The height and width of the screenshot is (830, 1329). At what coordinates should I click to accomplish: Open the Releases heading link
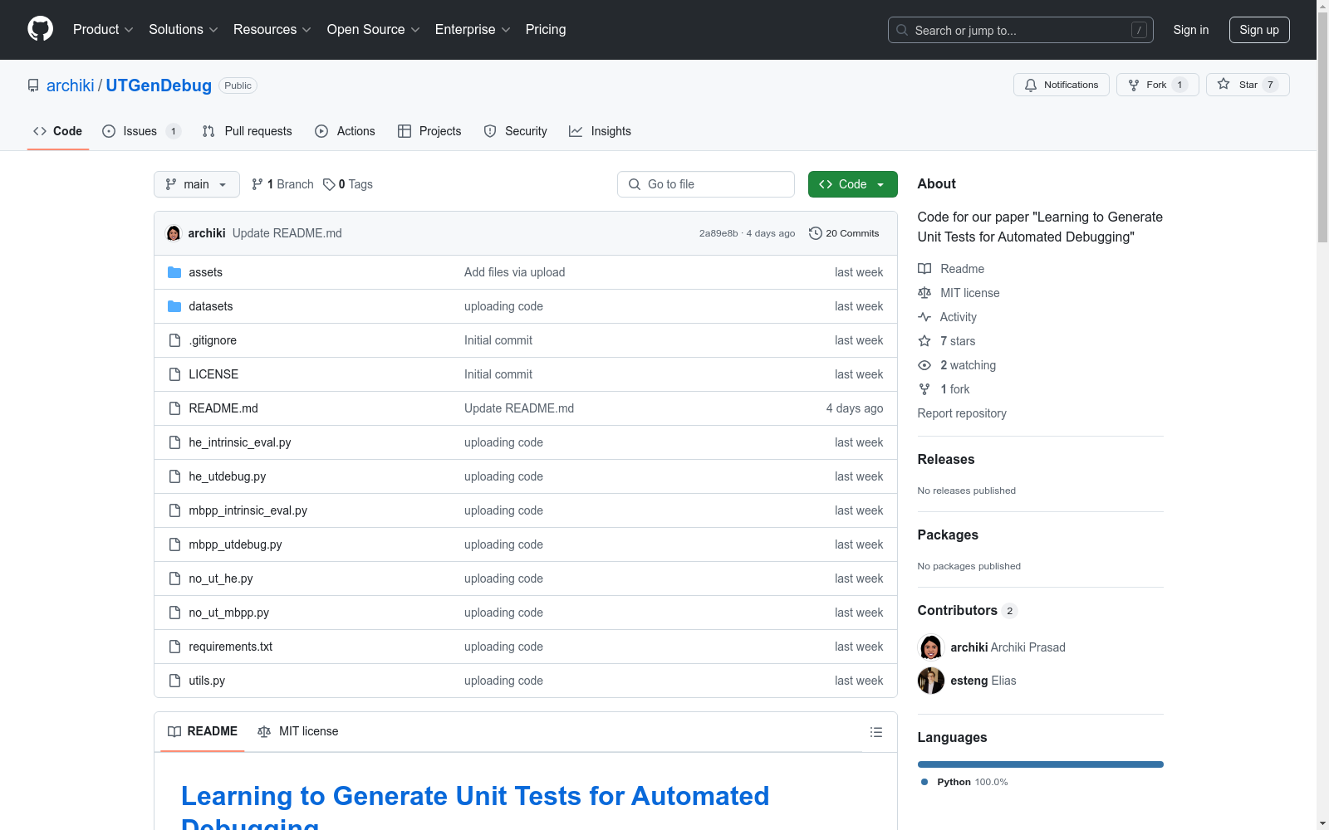coord(946,459)
